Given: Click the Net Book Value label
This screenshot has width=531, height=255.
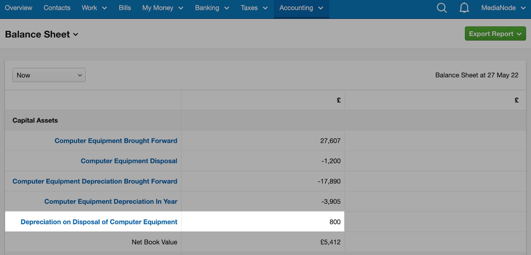Looking at the screenshot, I should coord(154,242).
